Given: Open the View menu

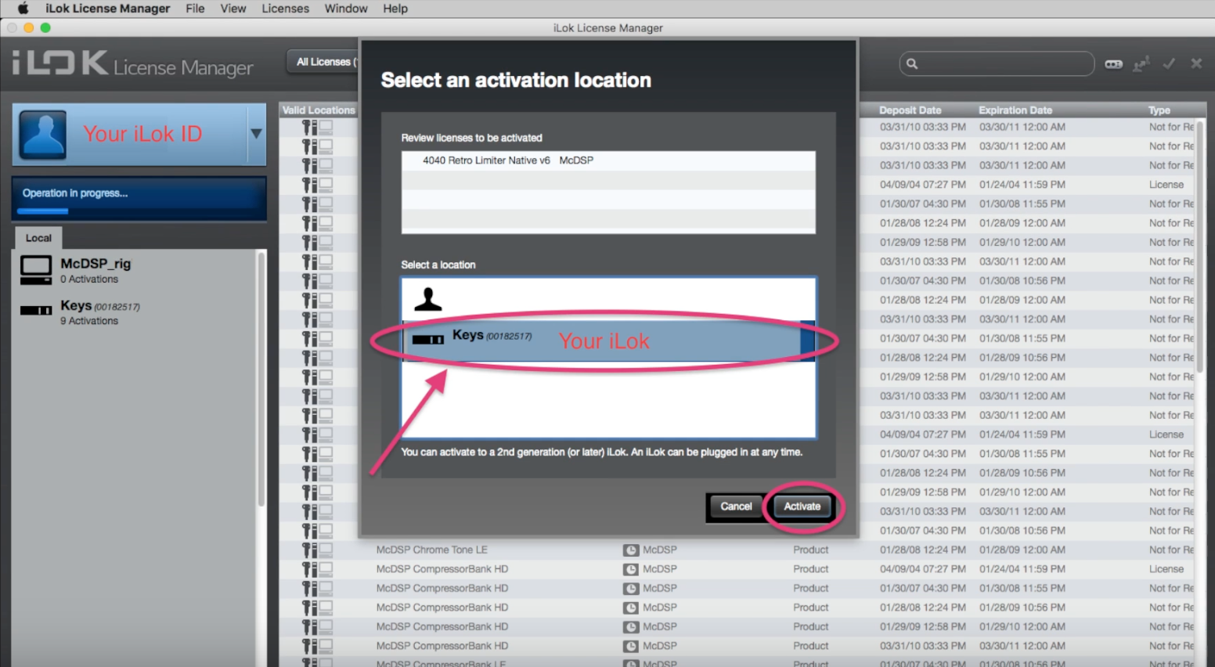Looking at the screenshot, I should click(x=233, y=9).
